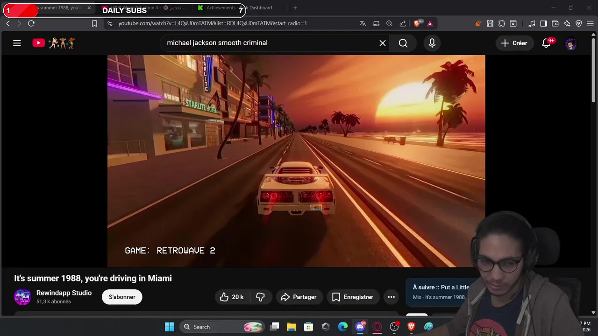The image size is (598, 336).
Task: Launch Microsoft Edge from taskbar
Action: pyautogui.click(x=342, y=327)
